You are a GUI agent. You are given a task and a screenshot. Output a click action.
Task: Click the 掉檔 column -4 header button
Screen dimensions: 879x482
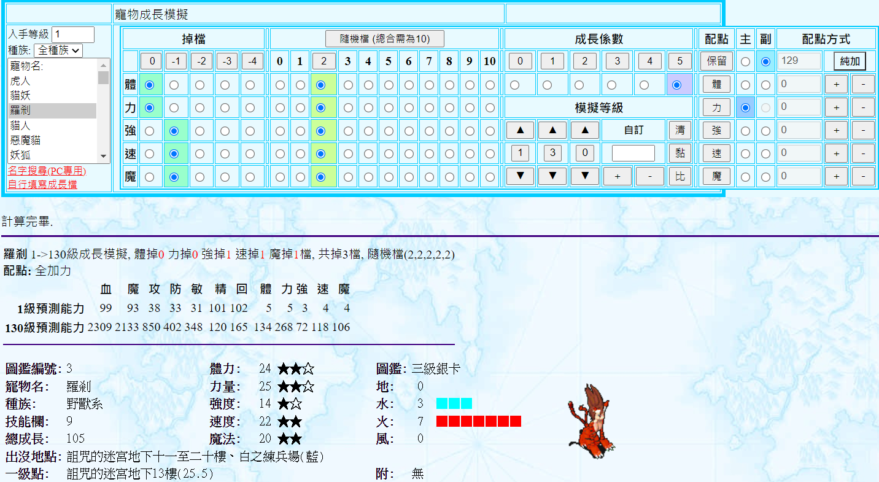[251, 61]
